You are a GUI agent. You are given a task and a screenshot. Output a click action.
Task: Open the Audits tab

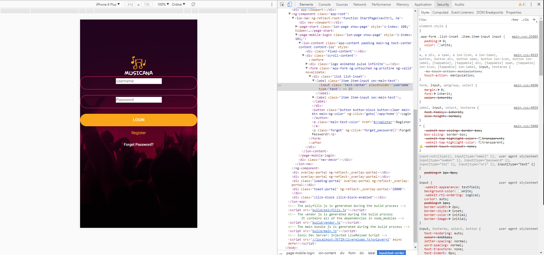[x=459, y=4]
